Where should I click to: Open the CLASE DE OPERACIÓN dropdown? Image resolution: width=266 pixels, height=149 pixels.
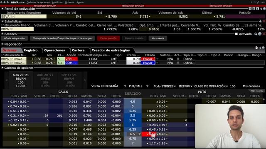coord(211,86)
